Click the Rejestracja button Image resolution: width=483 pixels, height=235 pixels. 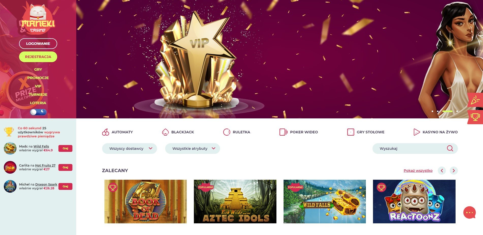38,57
